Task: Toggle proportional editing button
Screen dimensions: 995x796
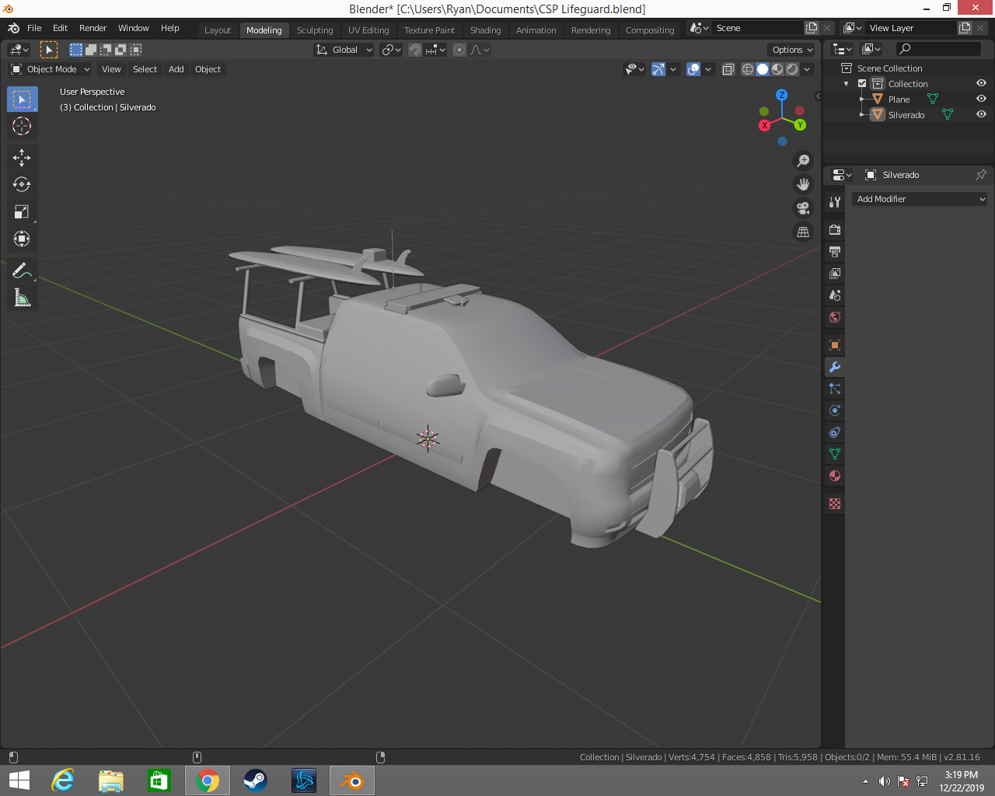Action: point(459,50)
